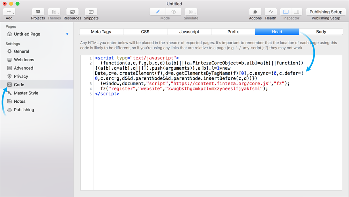Switch to the Meta Tags tab
Viewport: 349px width, 197px height.
(x=101, y=32)
